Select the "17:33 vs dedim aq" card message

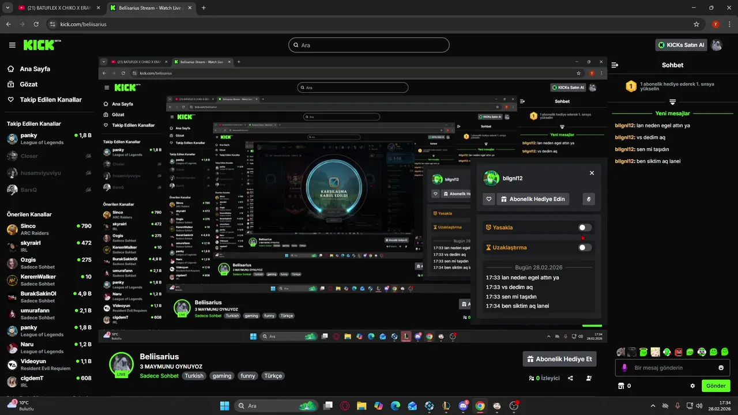509,287
